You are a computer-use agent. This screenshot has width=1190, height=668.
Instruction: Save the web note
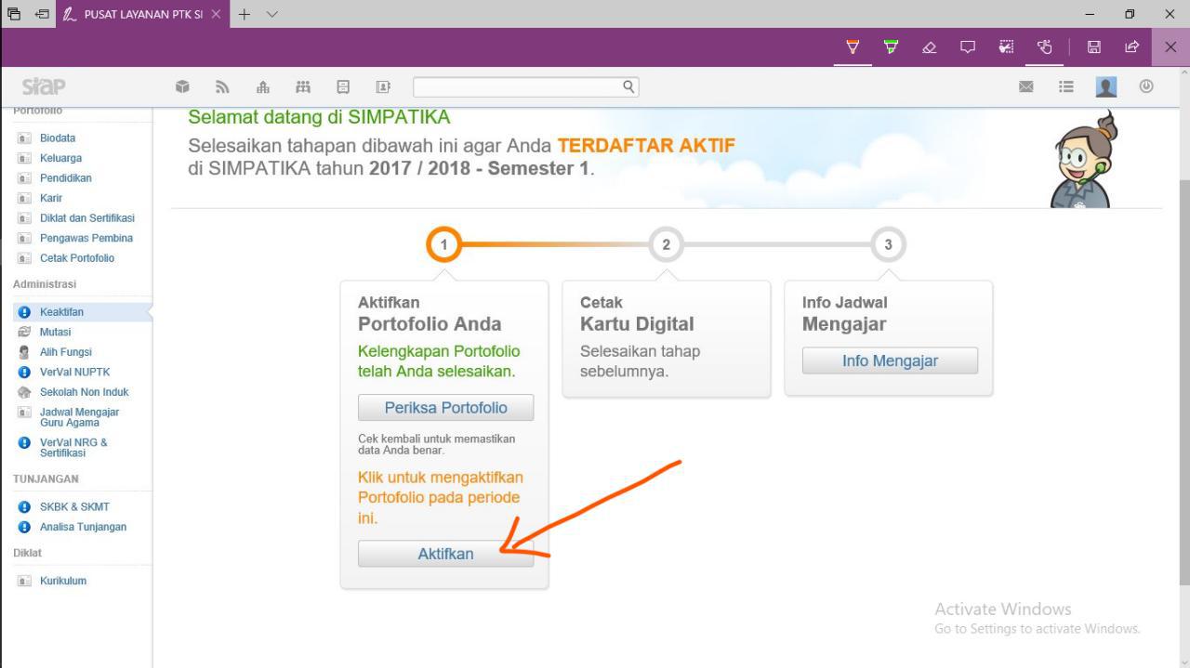pyautogui.click(x=1094, y=47)
